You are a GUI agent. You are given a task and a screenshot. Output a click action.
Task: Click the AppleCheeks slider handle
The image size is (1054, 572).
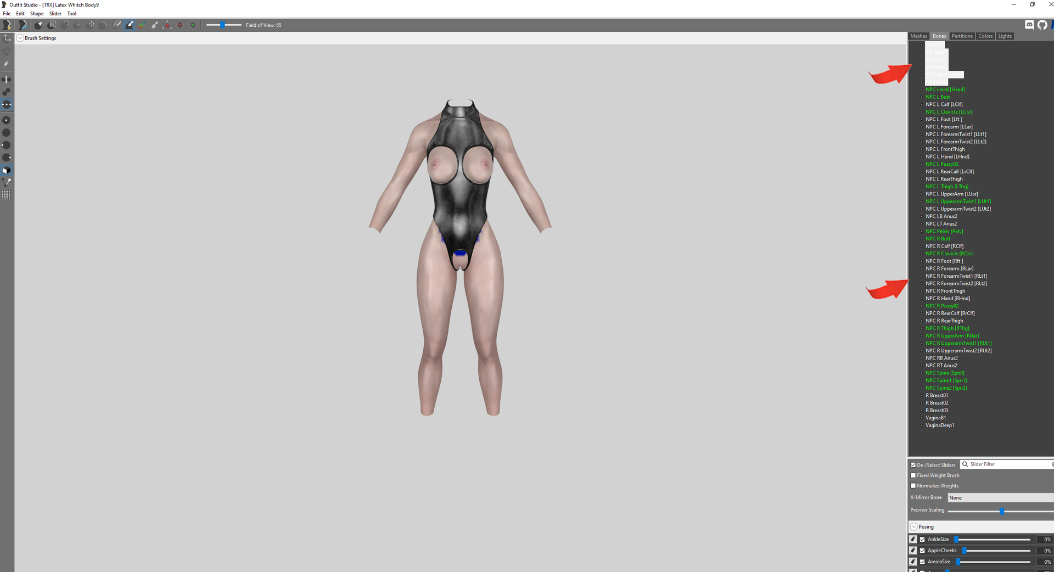(963, 551)
